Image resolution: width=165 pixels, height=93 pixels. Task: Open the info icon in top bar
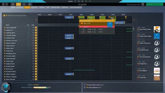pyautogui.click(x=86, y=1)
